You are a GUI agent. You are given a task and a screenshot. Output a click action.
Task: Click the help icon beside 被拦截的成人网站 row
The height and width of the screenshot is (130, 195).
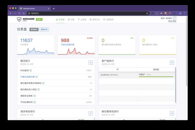tap(38, 89)
